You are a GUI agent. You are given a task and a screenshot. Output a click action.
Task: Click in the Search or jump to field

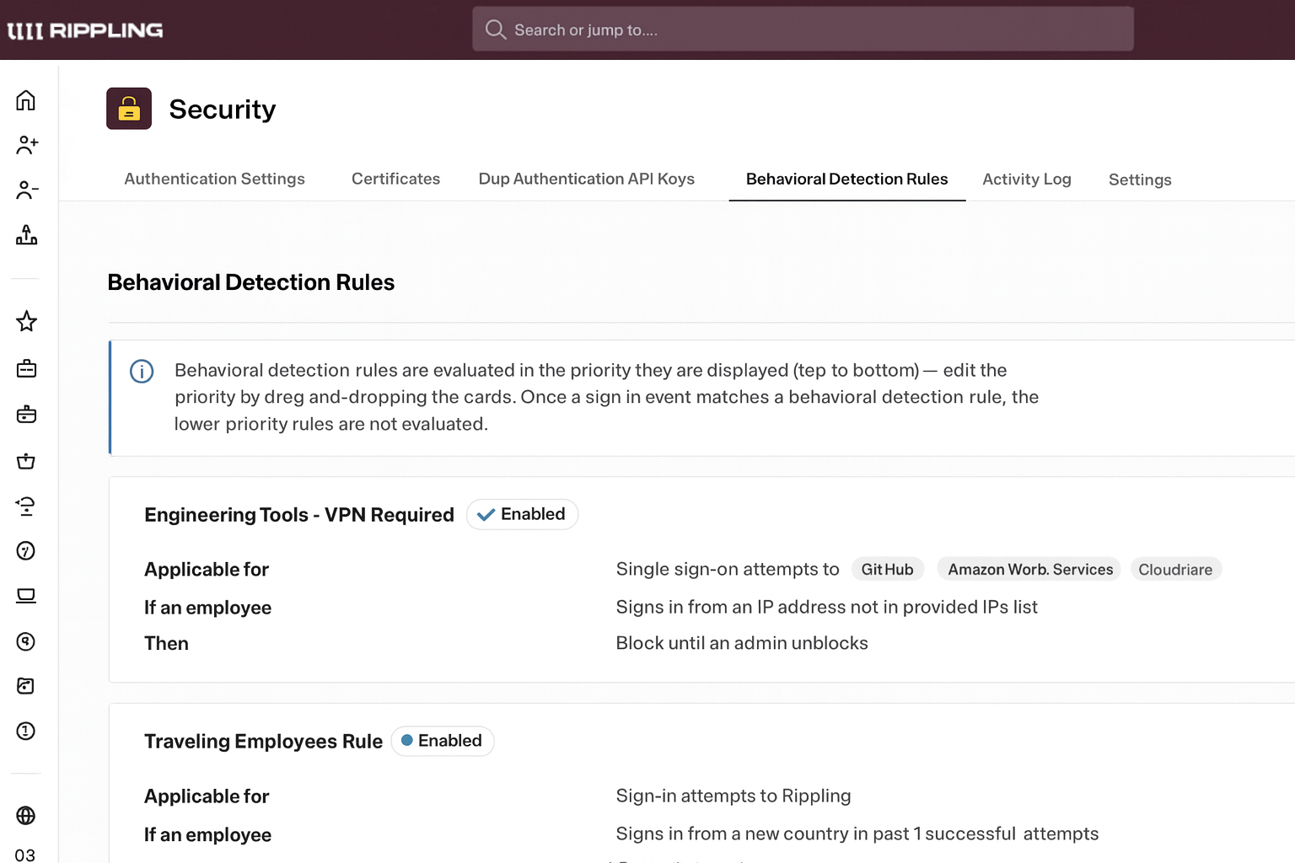[x=803, y=29]
